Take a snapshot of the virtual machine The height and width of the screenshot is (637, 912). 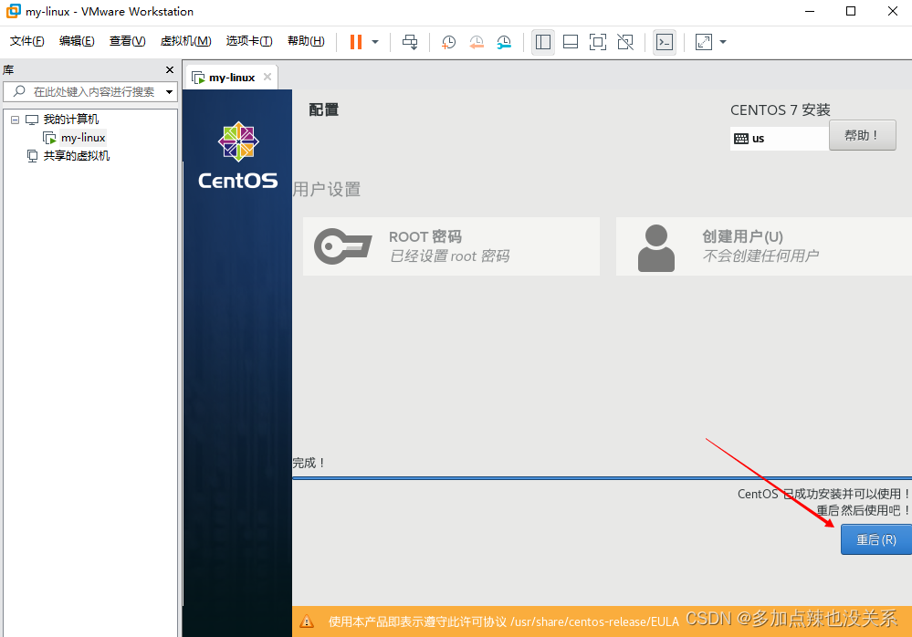[x=448, y=42]
